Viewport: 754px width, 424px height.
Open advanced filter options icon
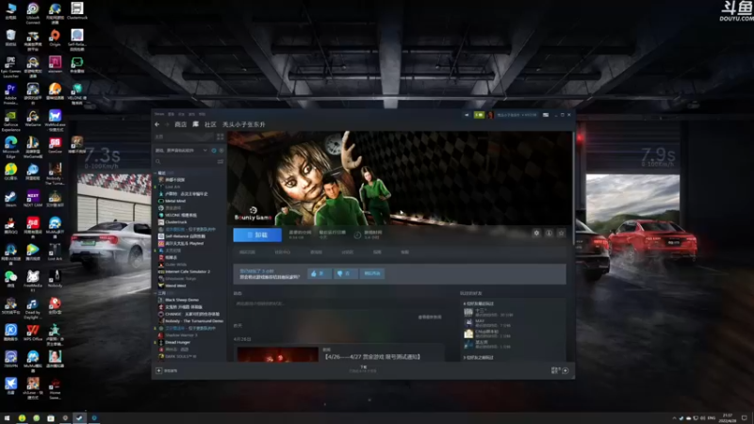click(x=221, y=161)
